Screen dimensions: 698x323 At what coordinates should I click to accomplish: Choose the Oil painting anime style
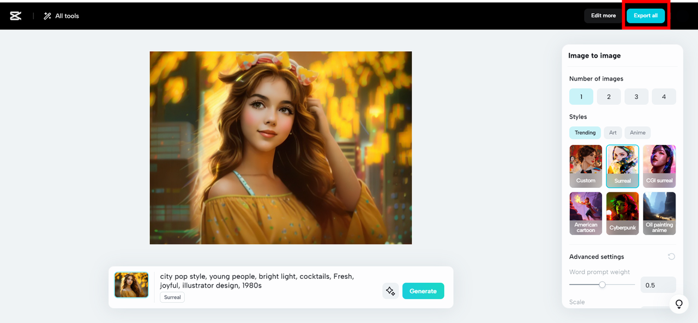point(659,213)
